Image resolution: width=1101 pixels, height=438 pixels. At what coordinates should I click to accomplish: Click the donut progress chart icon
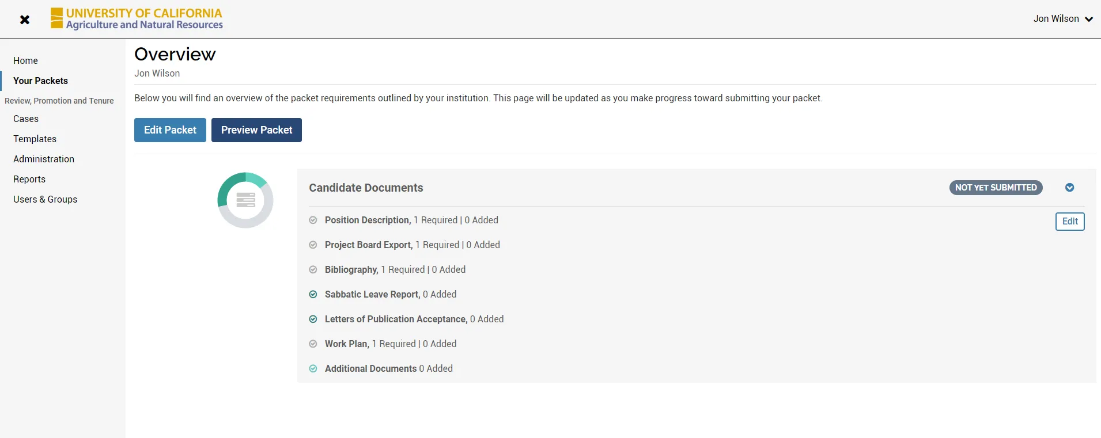coord(245,200)
